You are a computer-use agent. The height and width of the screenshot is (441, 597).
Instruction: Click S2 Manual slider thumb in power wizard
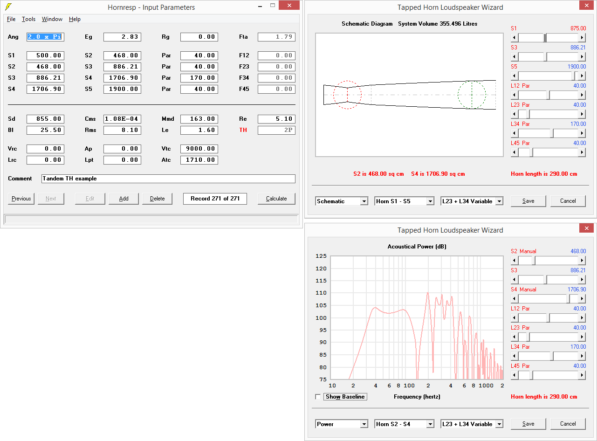coord(533,261)
